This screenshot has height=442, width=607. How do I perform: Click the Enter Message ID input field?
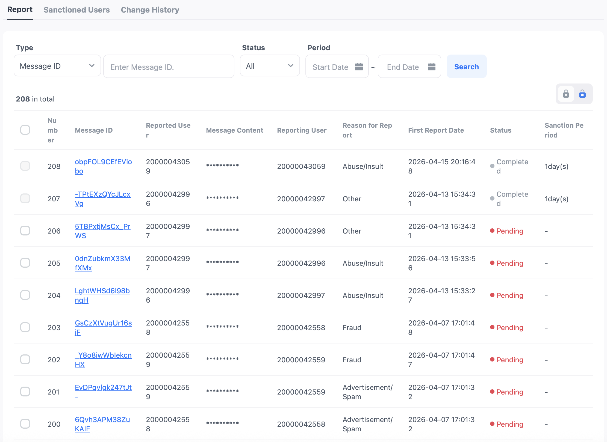[169, 67]
